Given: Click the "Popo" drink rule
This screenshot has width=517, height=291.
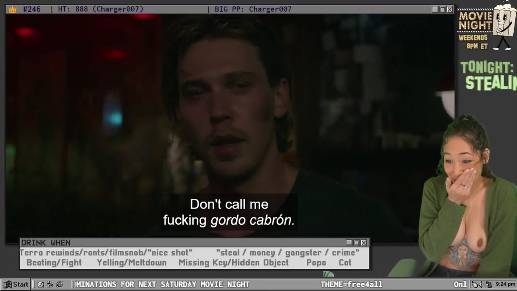Looking at the screenshot, I should (316, 263).
